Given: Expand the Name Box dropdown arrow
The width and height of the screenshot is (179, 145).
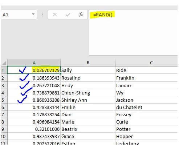Looking at the screenshot, I should coord(33,14).
